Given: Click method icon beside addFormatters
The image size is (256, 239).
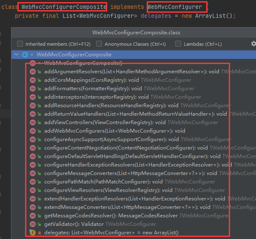Looking at the screenshot, I should coord(33,89).
